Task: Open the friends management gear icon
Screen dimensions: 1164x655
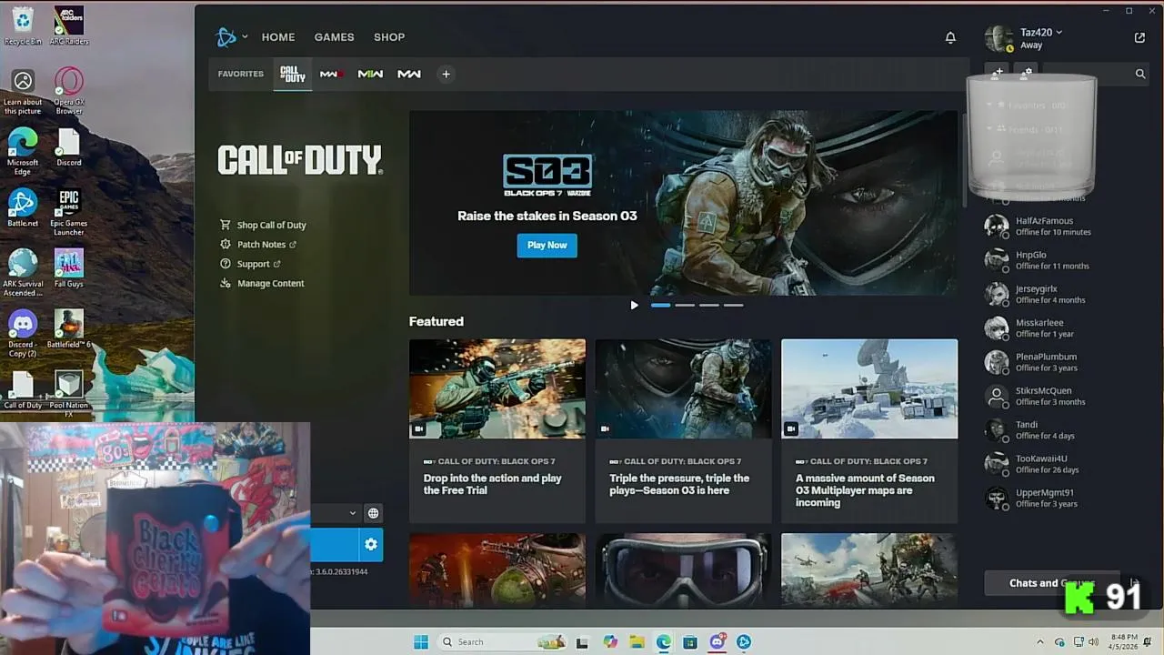Action: tap(1027, 73)
